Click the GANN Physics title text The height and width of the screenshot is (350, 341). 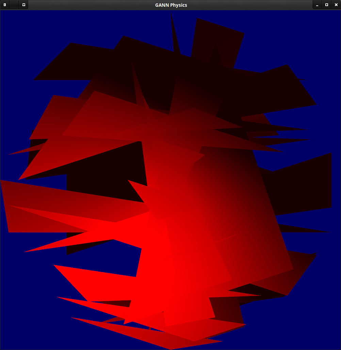click(x=171, y=5)
